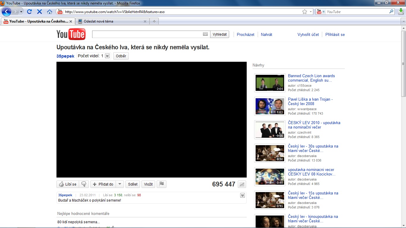
Task: Open the Banned Czech Lion awards commercial title link
Action: click(x=311, y=78)
